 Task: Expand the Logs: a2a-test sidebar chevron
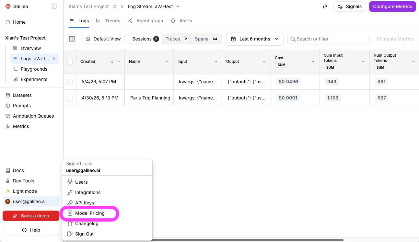54,59
